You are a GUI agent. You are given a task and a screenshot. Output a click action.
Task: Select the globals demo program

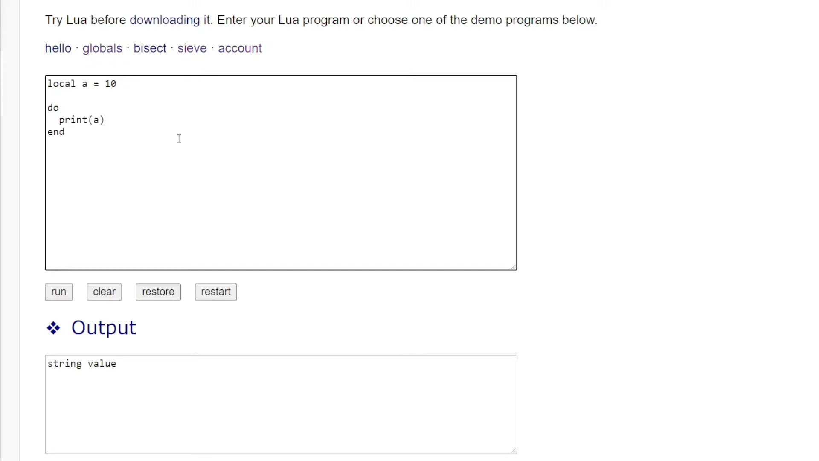(x=102, y=47)
